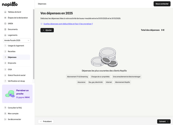Viewport: 173px width, 125px height.
Task: Select the SIREN sidebar icon
Action: 5,24
